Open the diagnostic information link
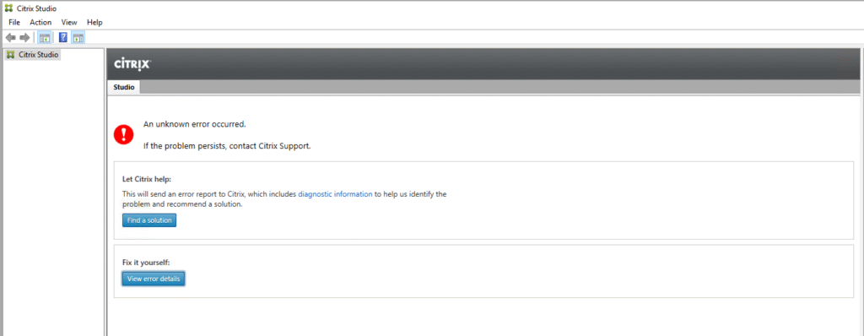Viewport: 864px width, 336px height. tap(335, 194)
